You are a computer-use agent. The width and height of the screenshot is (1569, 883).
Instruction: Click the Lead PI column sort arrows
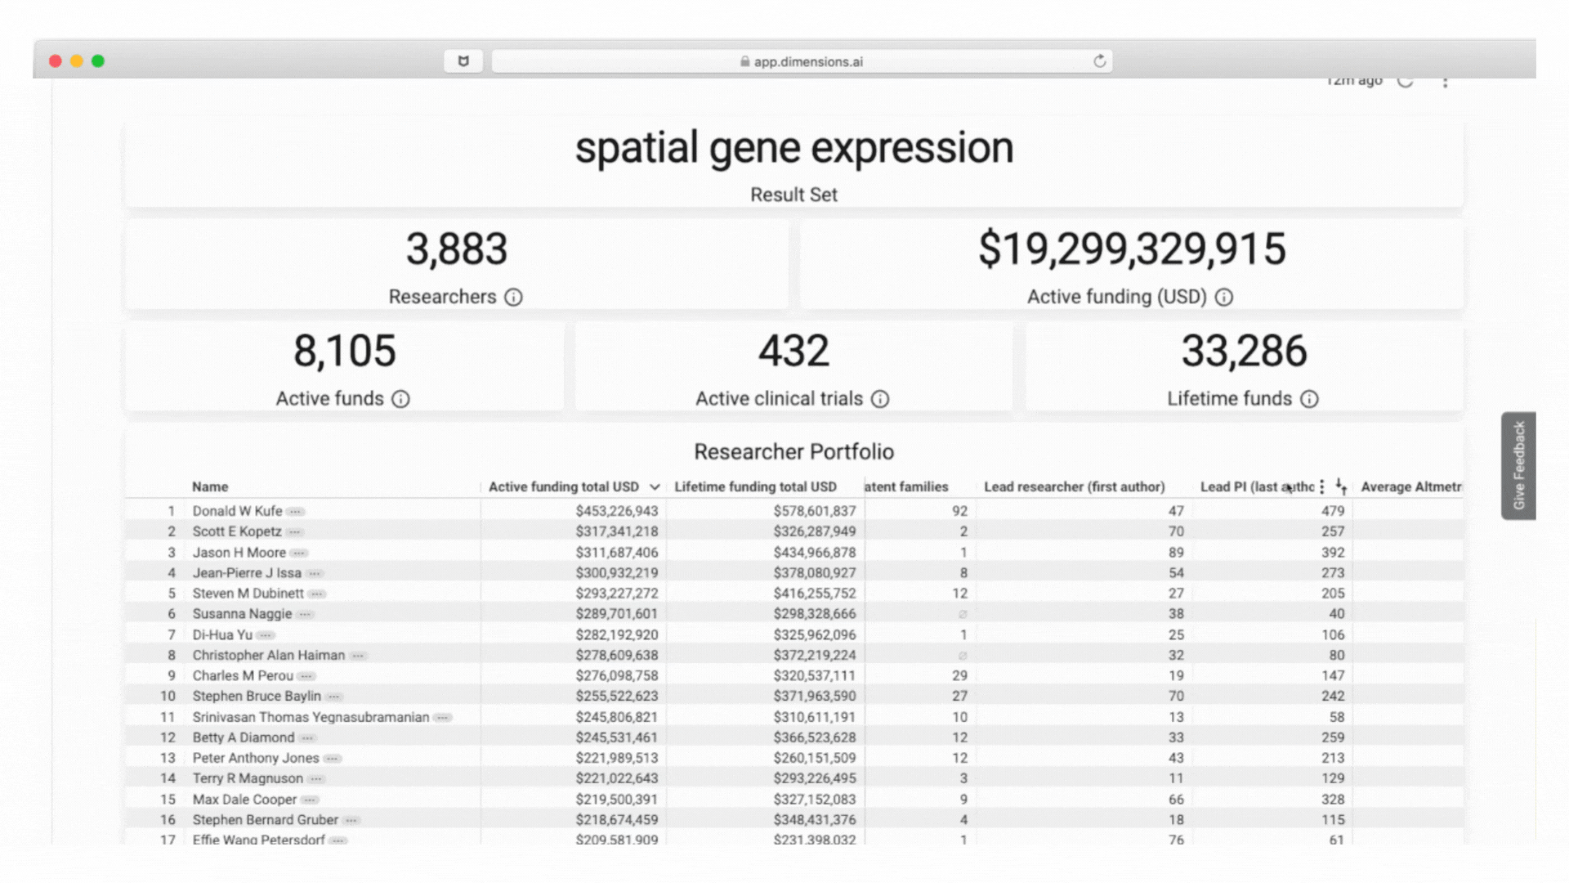pyautogui.click(x=1341, y=486)
